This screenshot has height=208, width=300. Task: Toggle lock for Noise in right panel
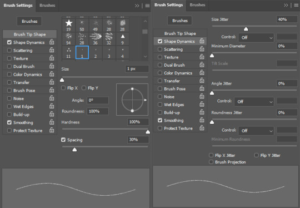[x=202, y=96]
